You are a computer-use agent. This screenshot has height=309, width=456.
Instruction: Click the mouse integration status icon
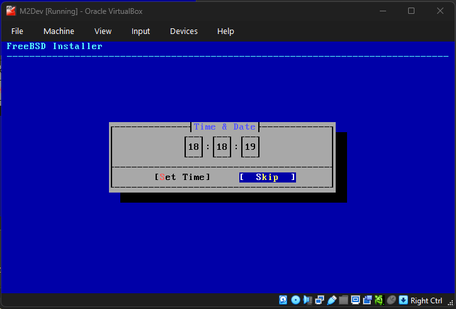coord(391,300)
